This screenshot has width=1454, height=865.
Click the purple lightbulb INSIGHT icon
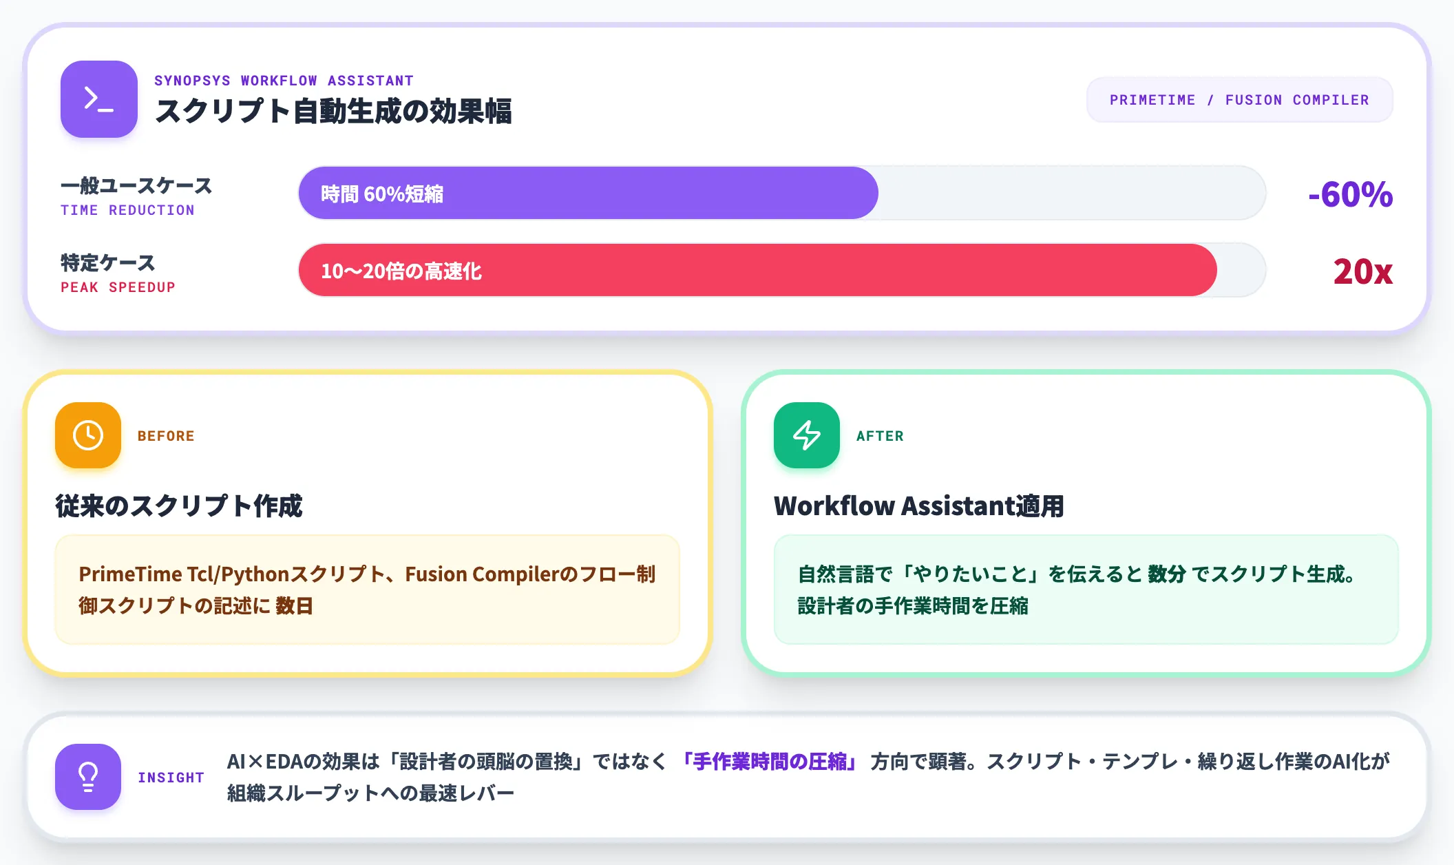[x=88, y=777]
